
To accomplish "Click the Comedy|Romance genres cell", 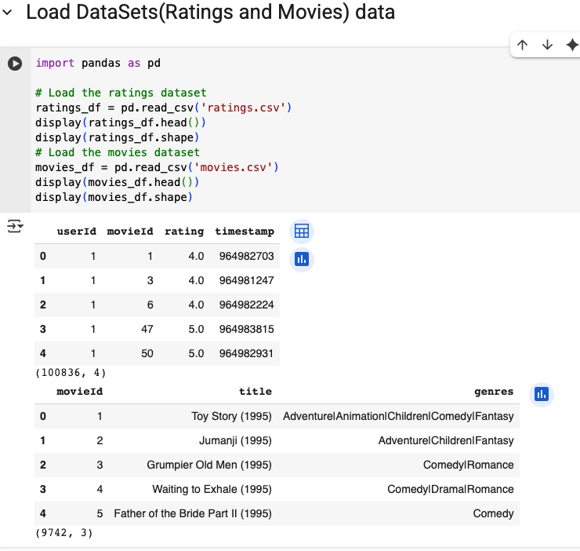I will point(468,465).
